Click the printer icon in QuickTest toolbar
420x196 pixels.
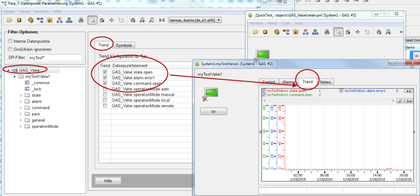click(327, 32)
